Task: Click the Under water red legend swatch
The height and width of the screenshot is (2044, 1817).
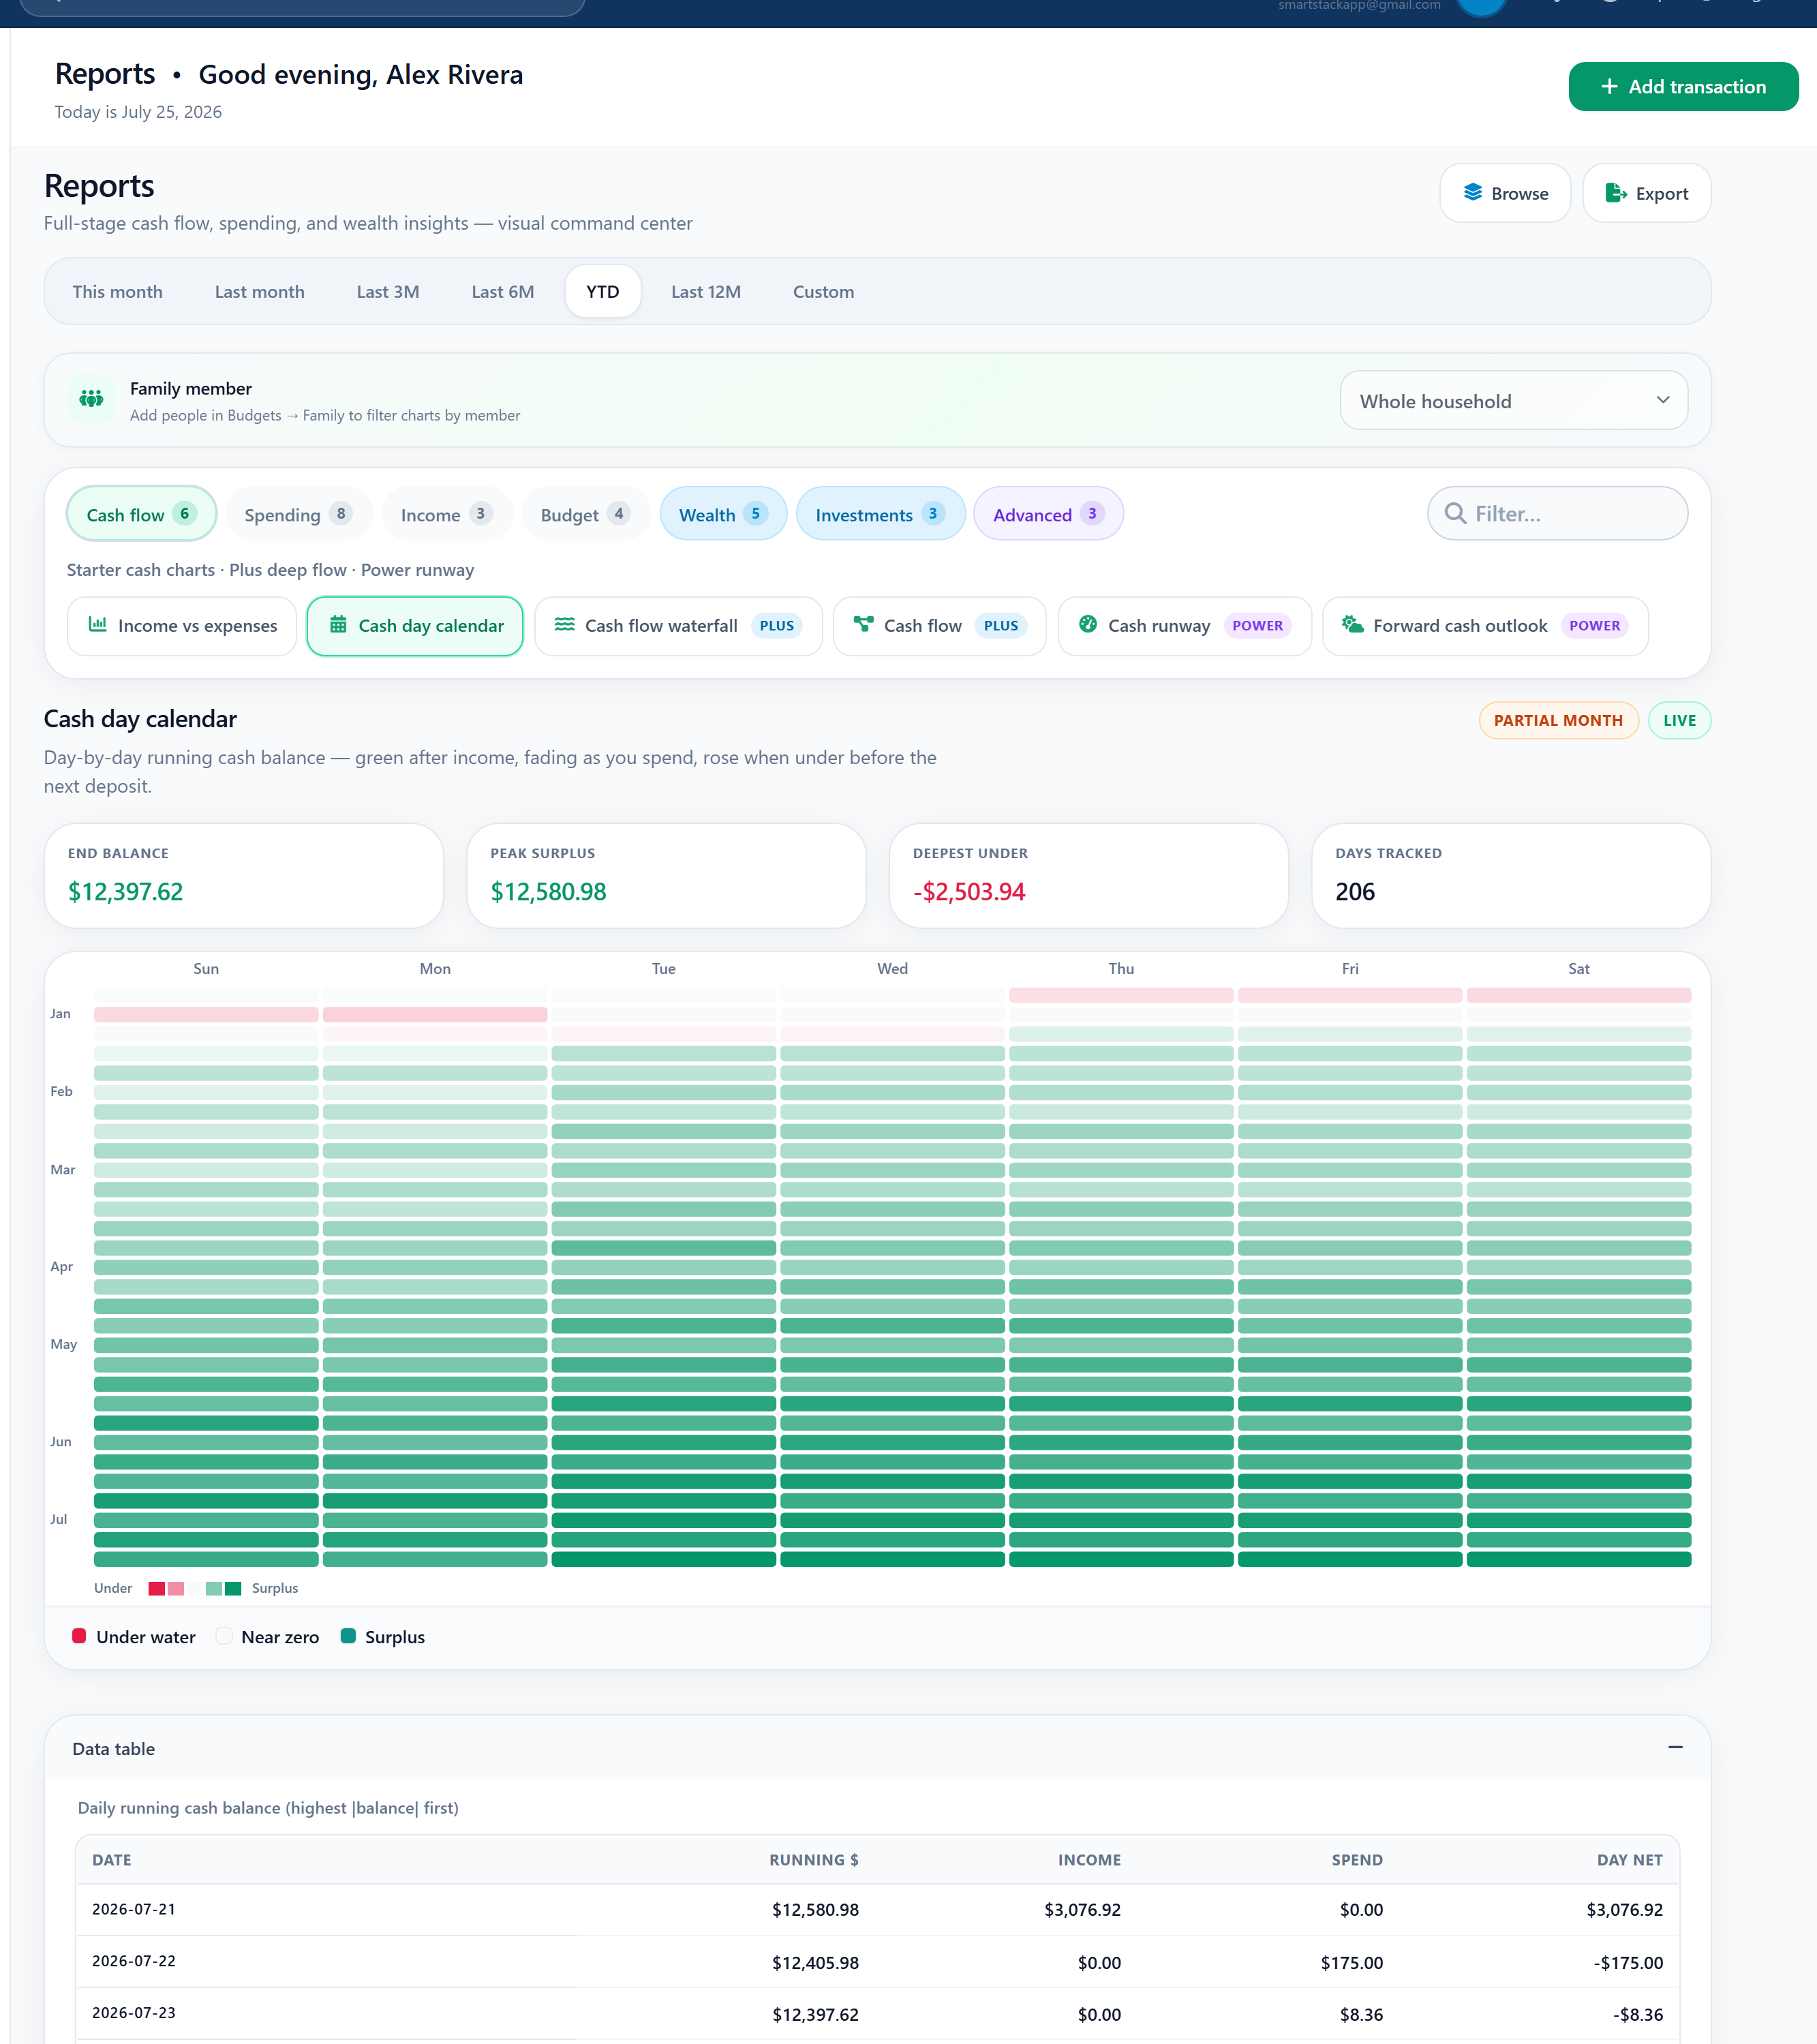Action: click(x=79, y=1636)
